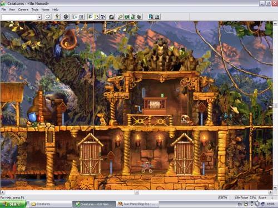
Task: Click the globe icon in toolbar
Action: click(66, 17)
